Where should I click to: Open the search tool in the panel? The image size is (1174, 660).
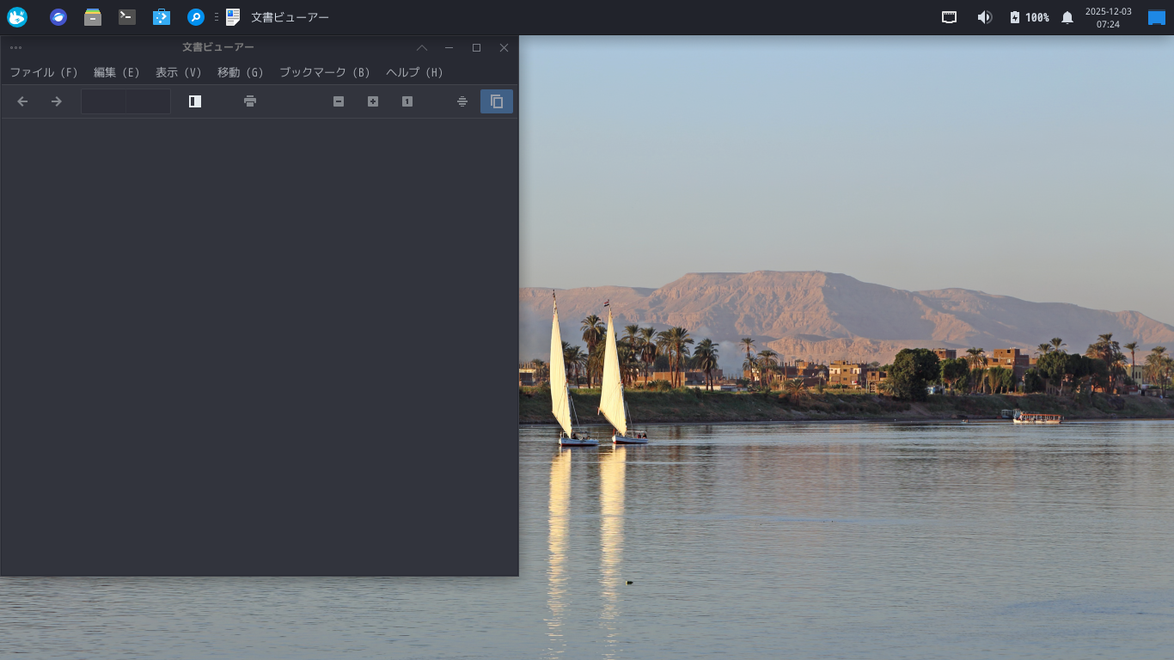pos(196,17)
